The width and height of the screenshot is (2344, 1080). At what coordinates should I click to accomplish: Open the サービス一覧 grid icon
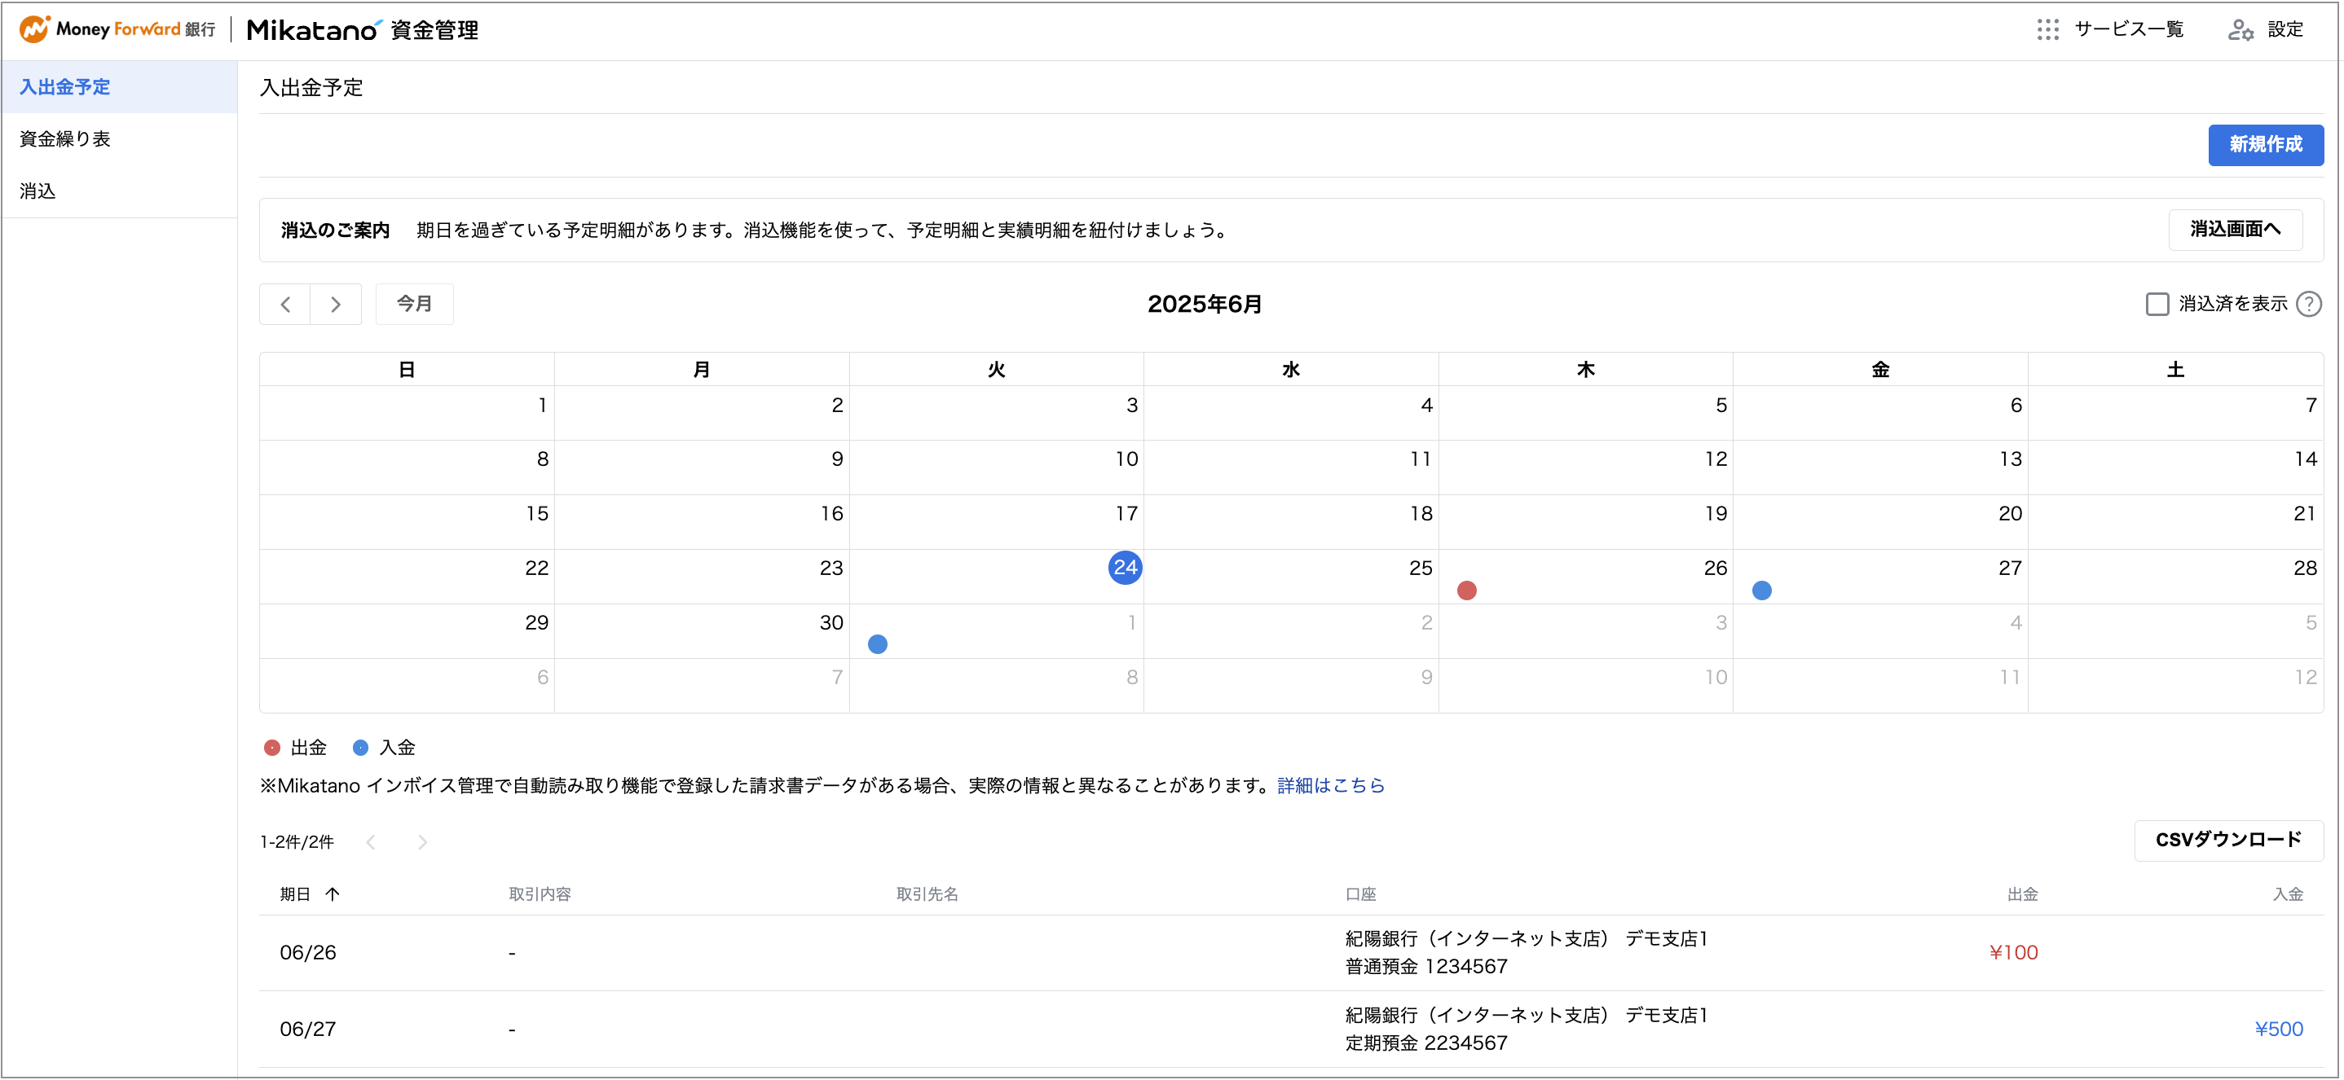point(2047,30)
